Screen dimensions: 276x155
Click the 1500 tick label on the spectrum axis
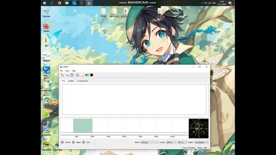pos(76,136)
